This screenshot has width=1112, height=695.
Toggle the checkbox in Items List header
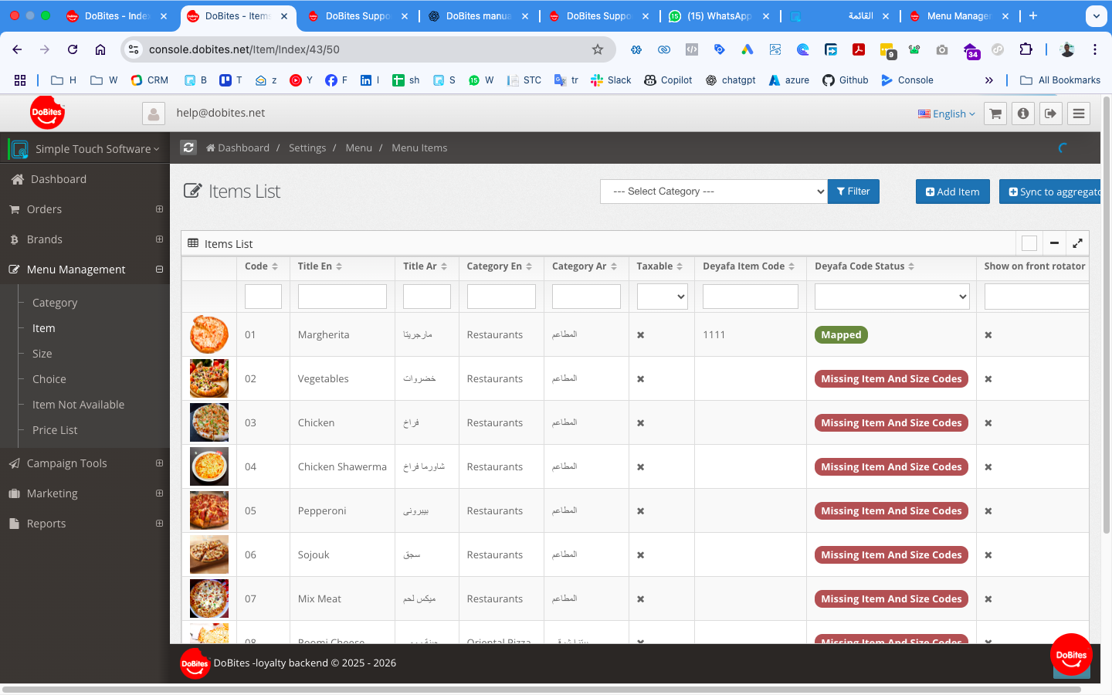pyautogui.click(x=1029, y=243)
